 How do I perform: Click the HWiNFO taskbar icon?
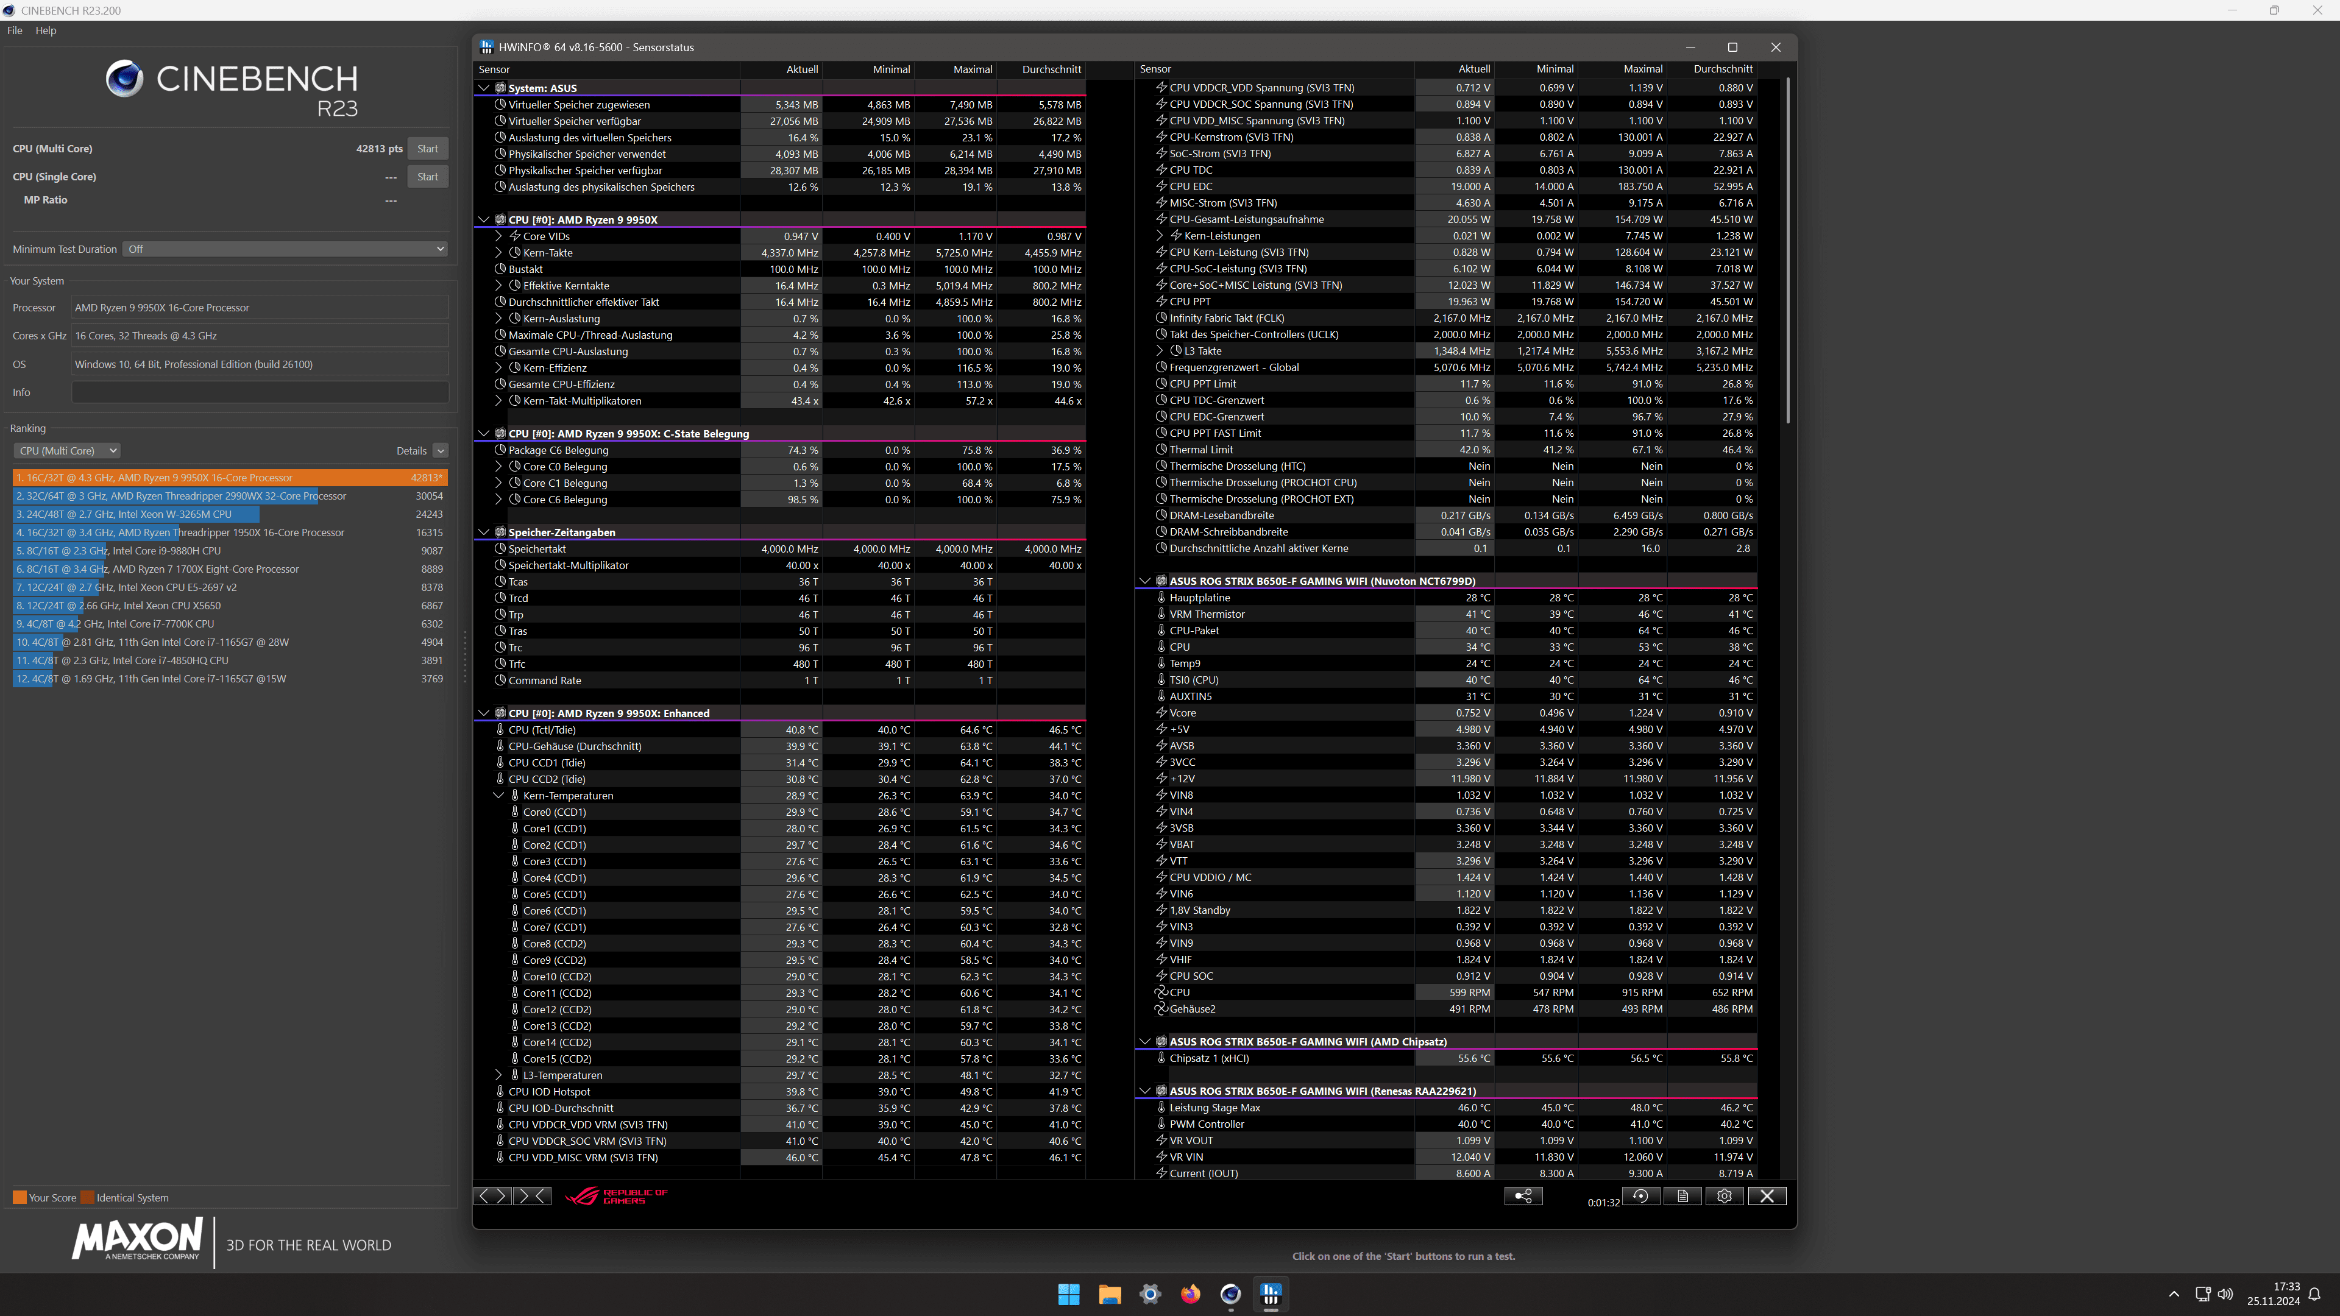[x=1271, y=1294]
